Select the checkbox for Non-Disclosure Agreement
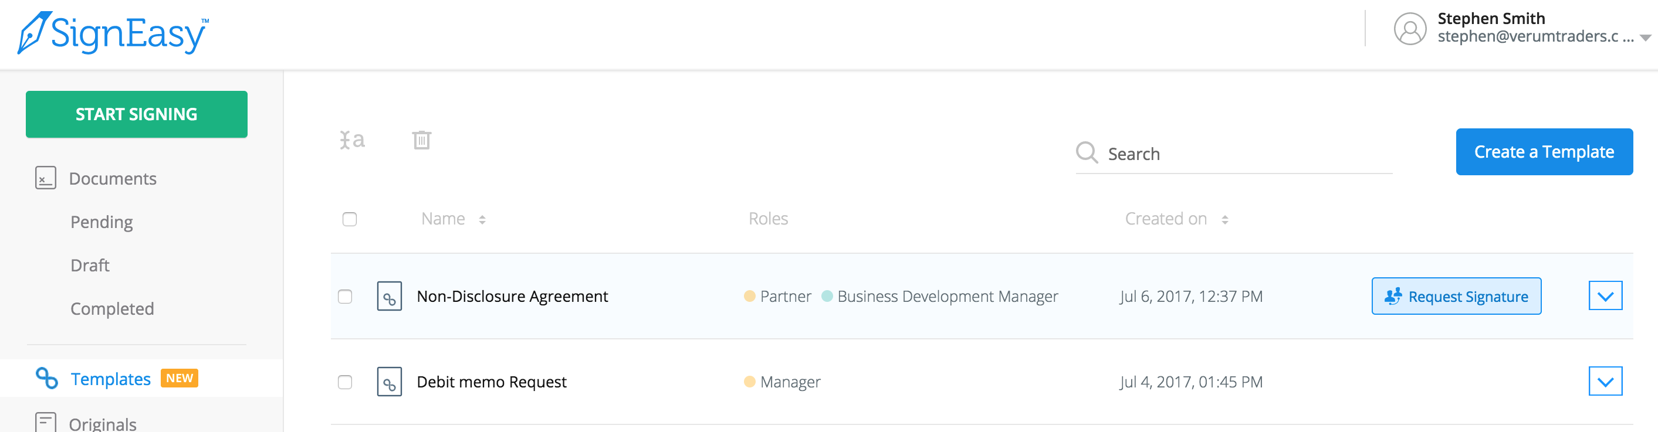Image resolution: width=1658 pixels, height=432 pixels. 346,295
